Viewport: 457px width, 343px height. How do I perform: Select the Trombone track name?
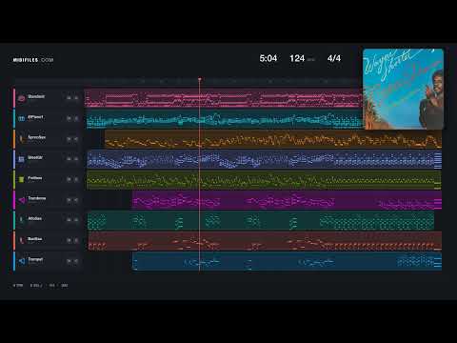(x=37, y=198)
